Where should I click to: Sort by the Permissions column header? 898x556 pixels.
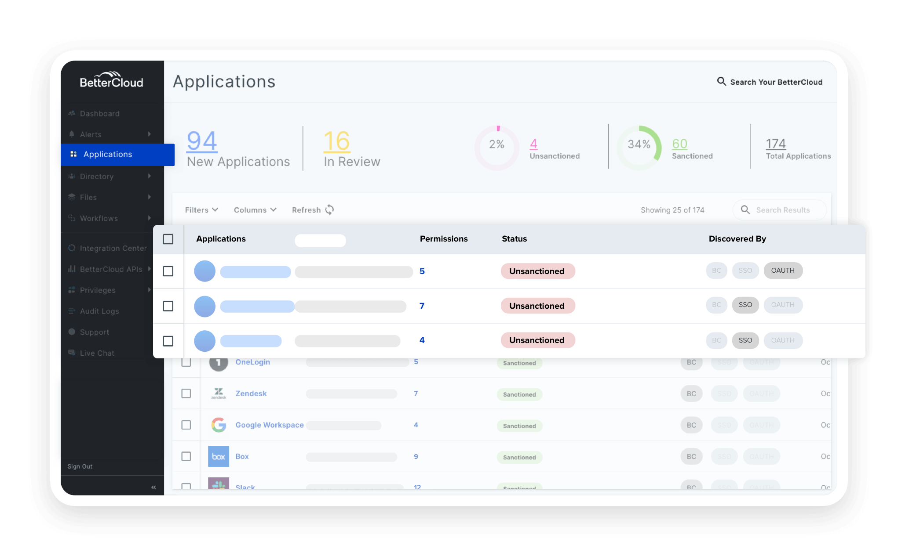(443, 239)
